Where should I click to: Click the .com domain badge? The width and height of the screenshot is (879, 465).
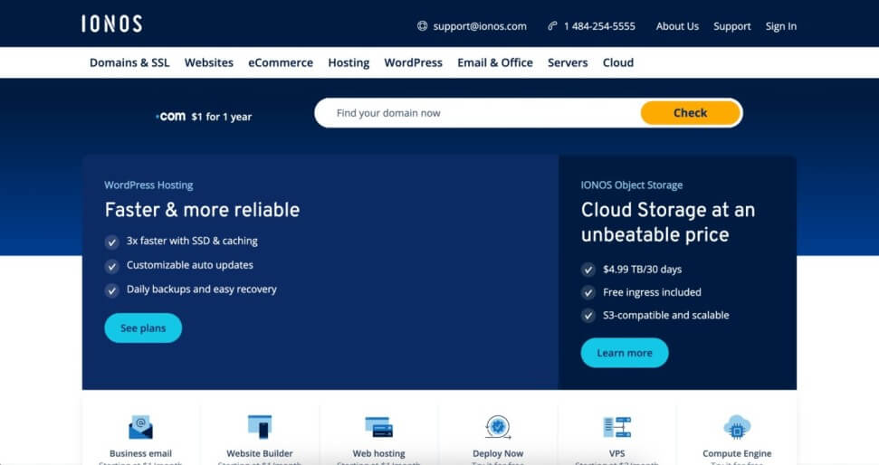(170, 116)
